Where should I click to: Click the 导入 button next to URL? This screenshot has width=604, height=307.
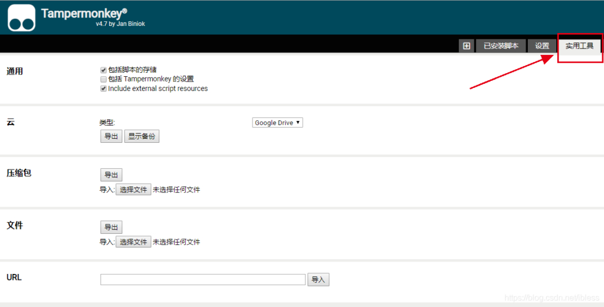[x=318, y=280]
